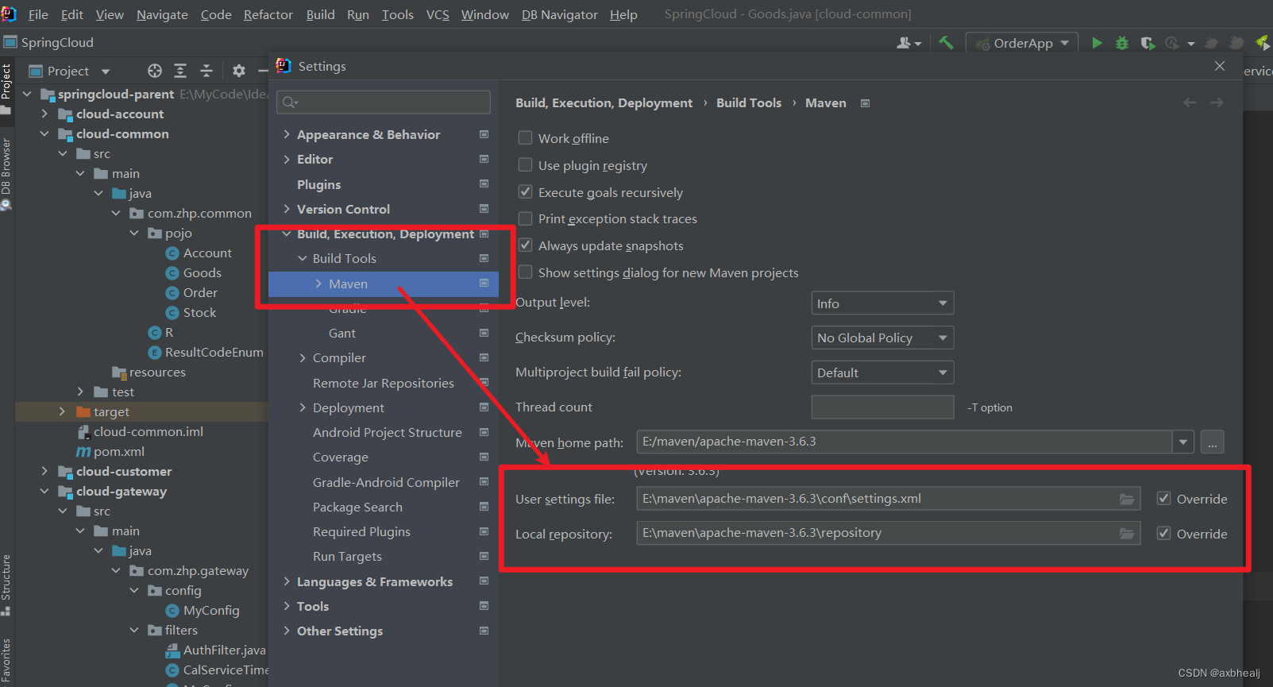Open the Output level dropdown
This screenshot has height=687, width=1273.
point(882,303)
